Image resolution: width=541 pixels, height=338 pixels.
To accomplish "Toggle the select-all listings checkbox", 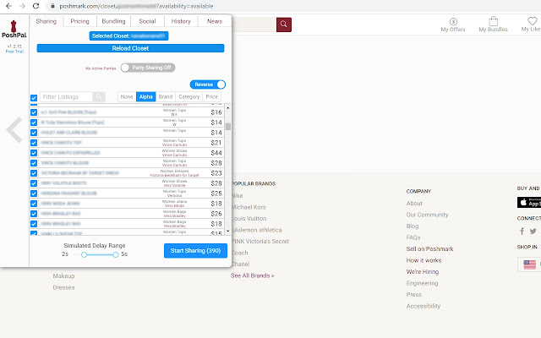I will (34, 98).
